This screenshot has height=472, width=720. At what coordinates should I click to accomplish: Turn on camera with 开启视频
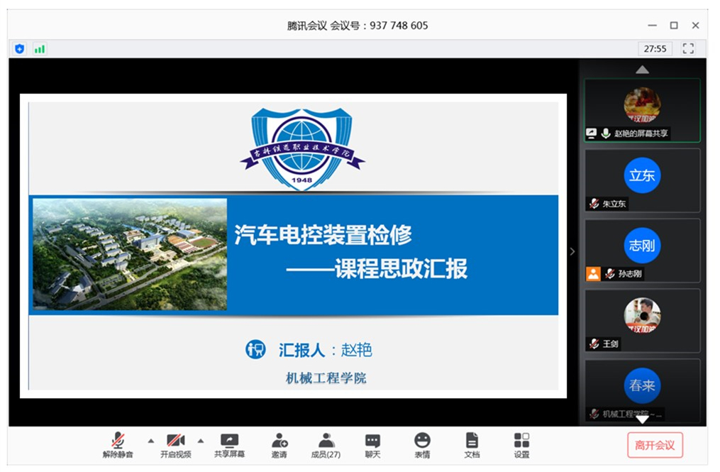point(175,444)
